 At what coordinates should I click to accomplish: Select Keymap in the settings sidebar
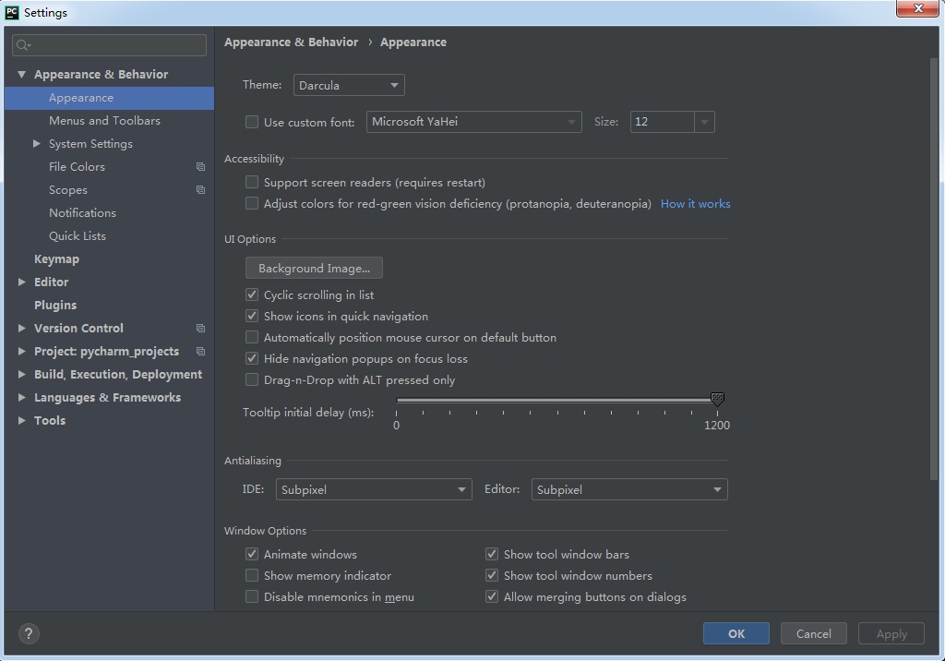pos(56,258)
